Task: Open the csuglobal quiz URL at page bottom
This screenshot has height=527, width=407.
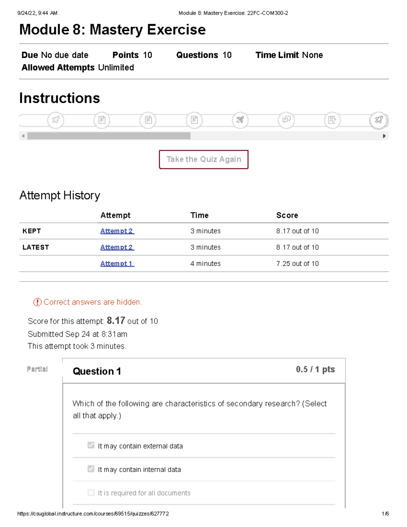Action: 94,514
